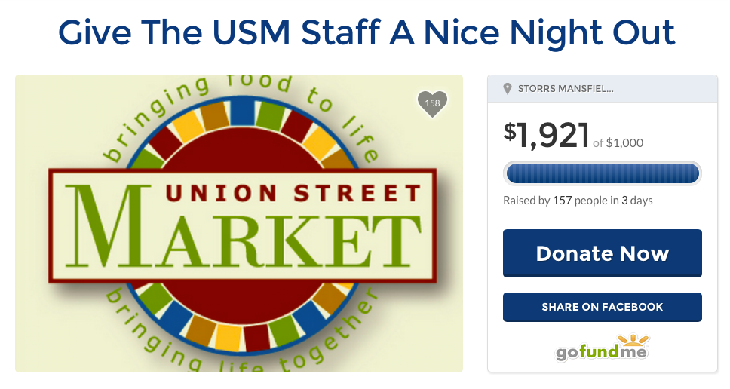Image resolution: width=730 pixels, height=389 pixels.
Task: Select the STORRS MANSFIEL... location text
Action: pos(566,88)
